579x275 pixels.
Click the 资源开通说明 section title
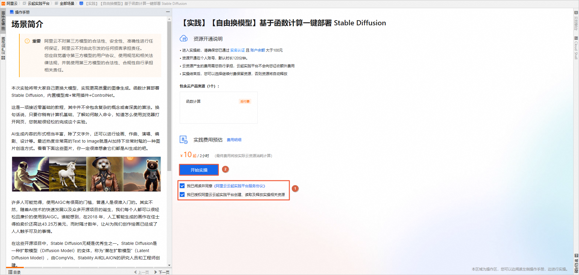tap(208, 39)
